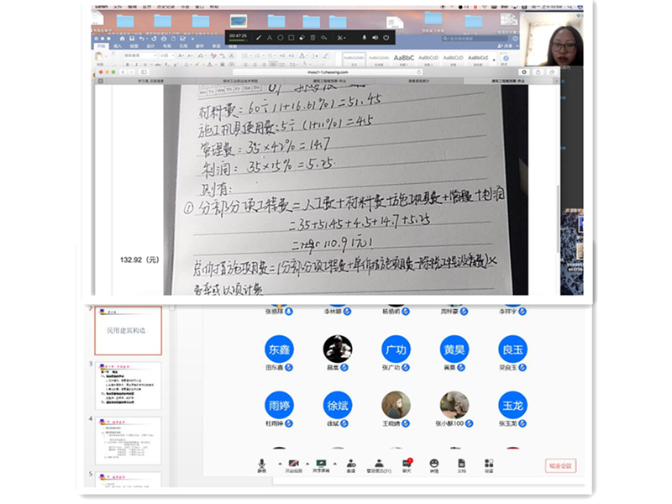Mute the microphone in meeting toolbar

(262, 464)
